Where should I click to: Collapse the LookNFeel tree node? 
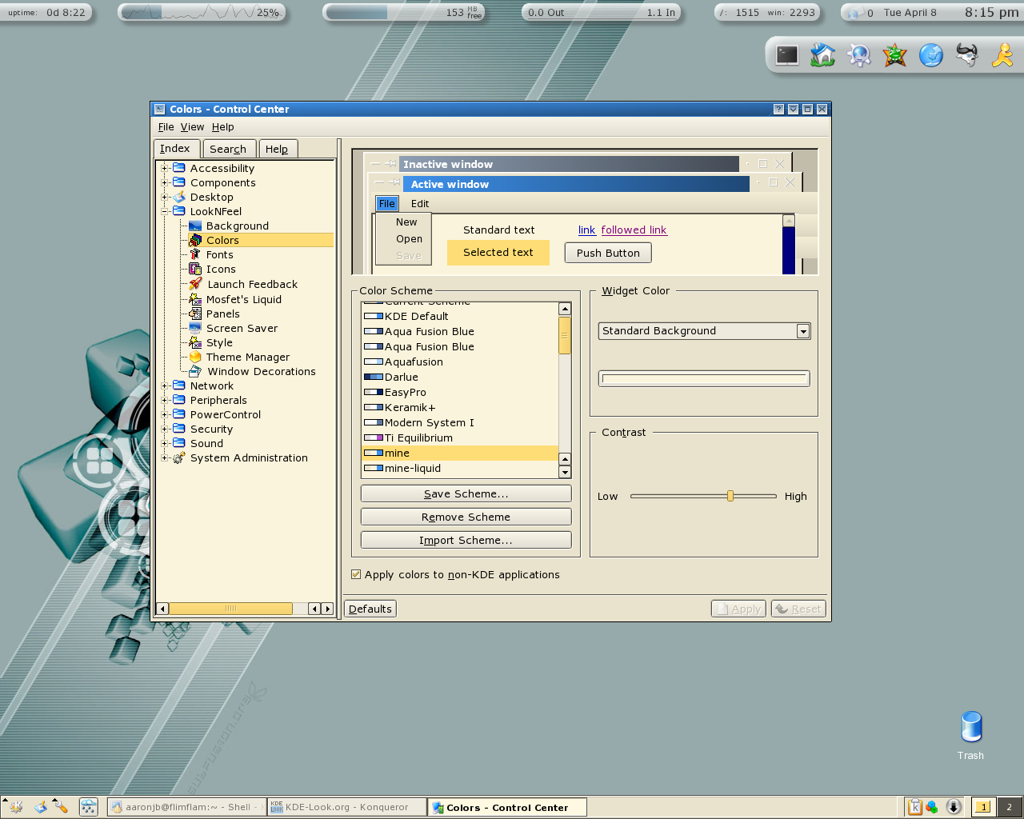(x=165, y=211)
